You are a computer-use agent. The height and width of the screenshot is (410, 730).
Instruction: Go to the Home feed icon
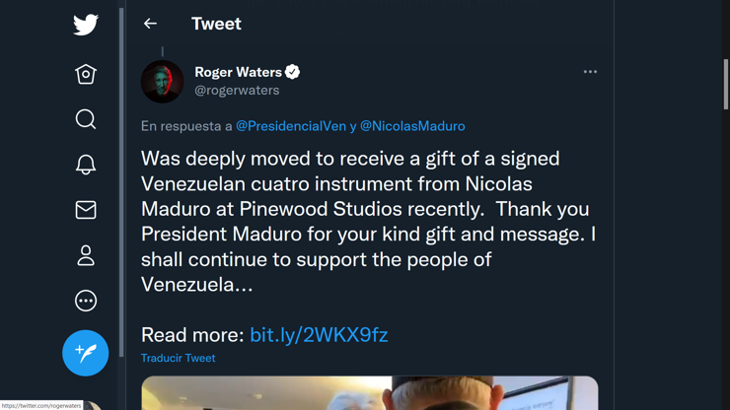coord(86,74)
